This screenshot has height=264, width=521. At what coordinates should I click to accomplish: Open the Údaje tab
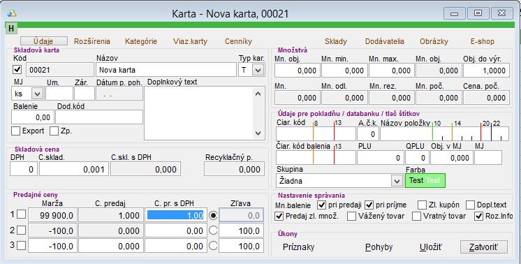(x=44, y=41)
